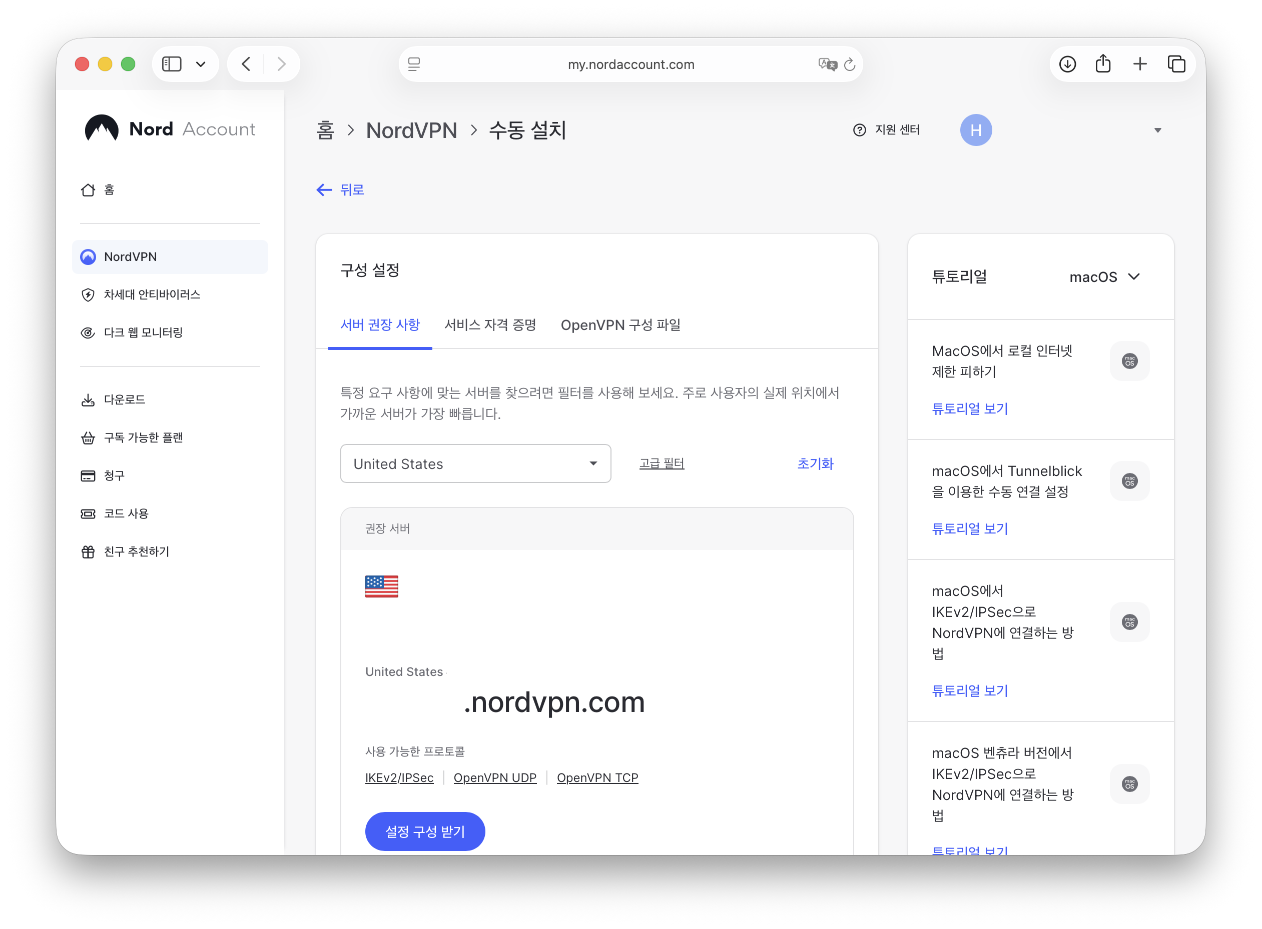This screenshot has height=929, width=1262.
Task: Open 튜토리얼 보기 for Tunnelblick 수동 연결
Action: (x=970, y=529)
